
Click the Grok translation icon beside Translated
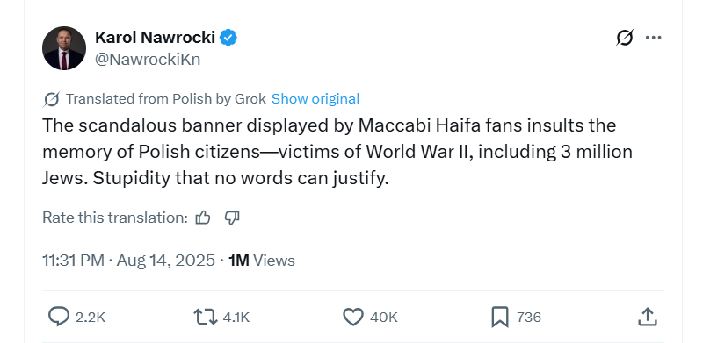(x=52, y=99)
